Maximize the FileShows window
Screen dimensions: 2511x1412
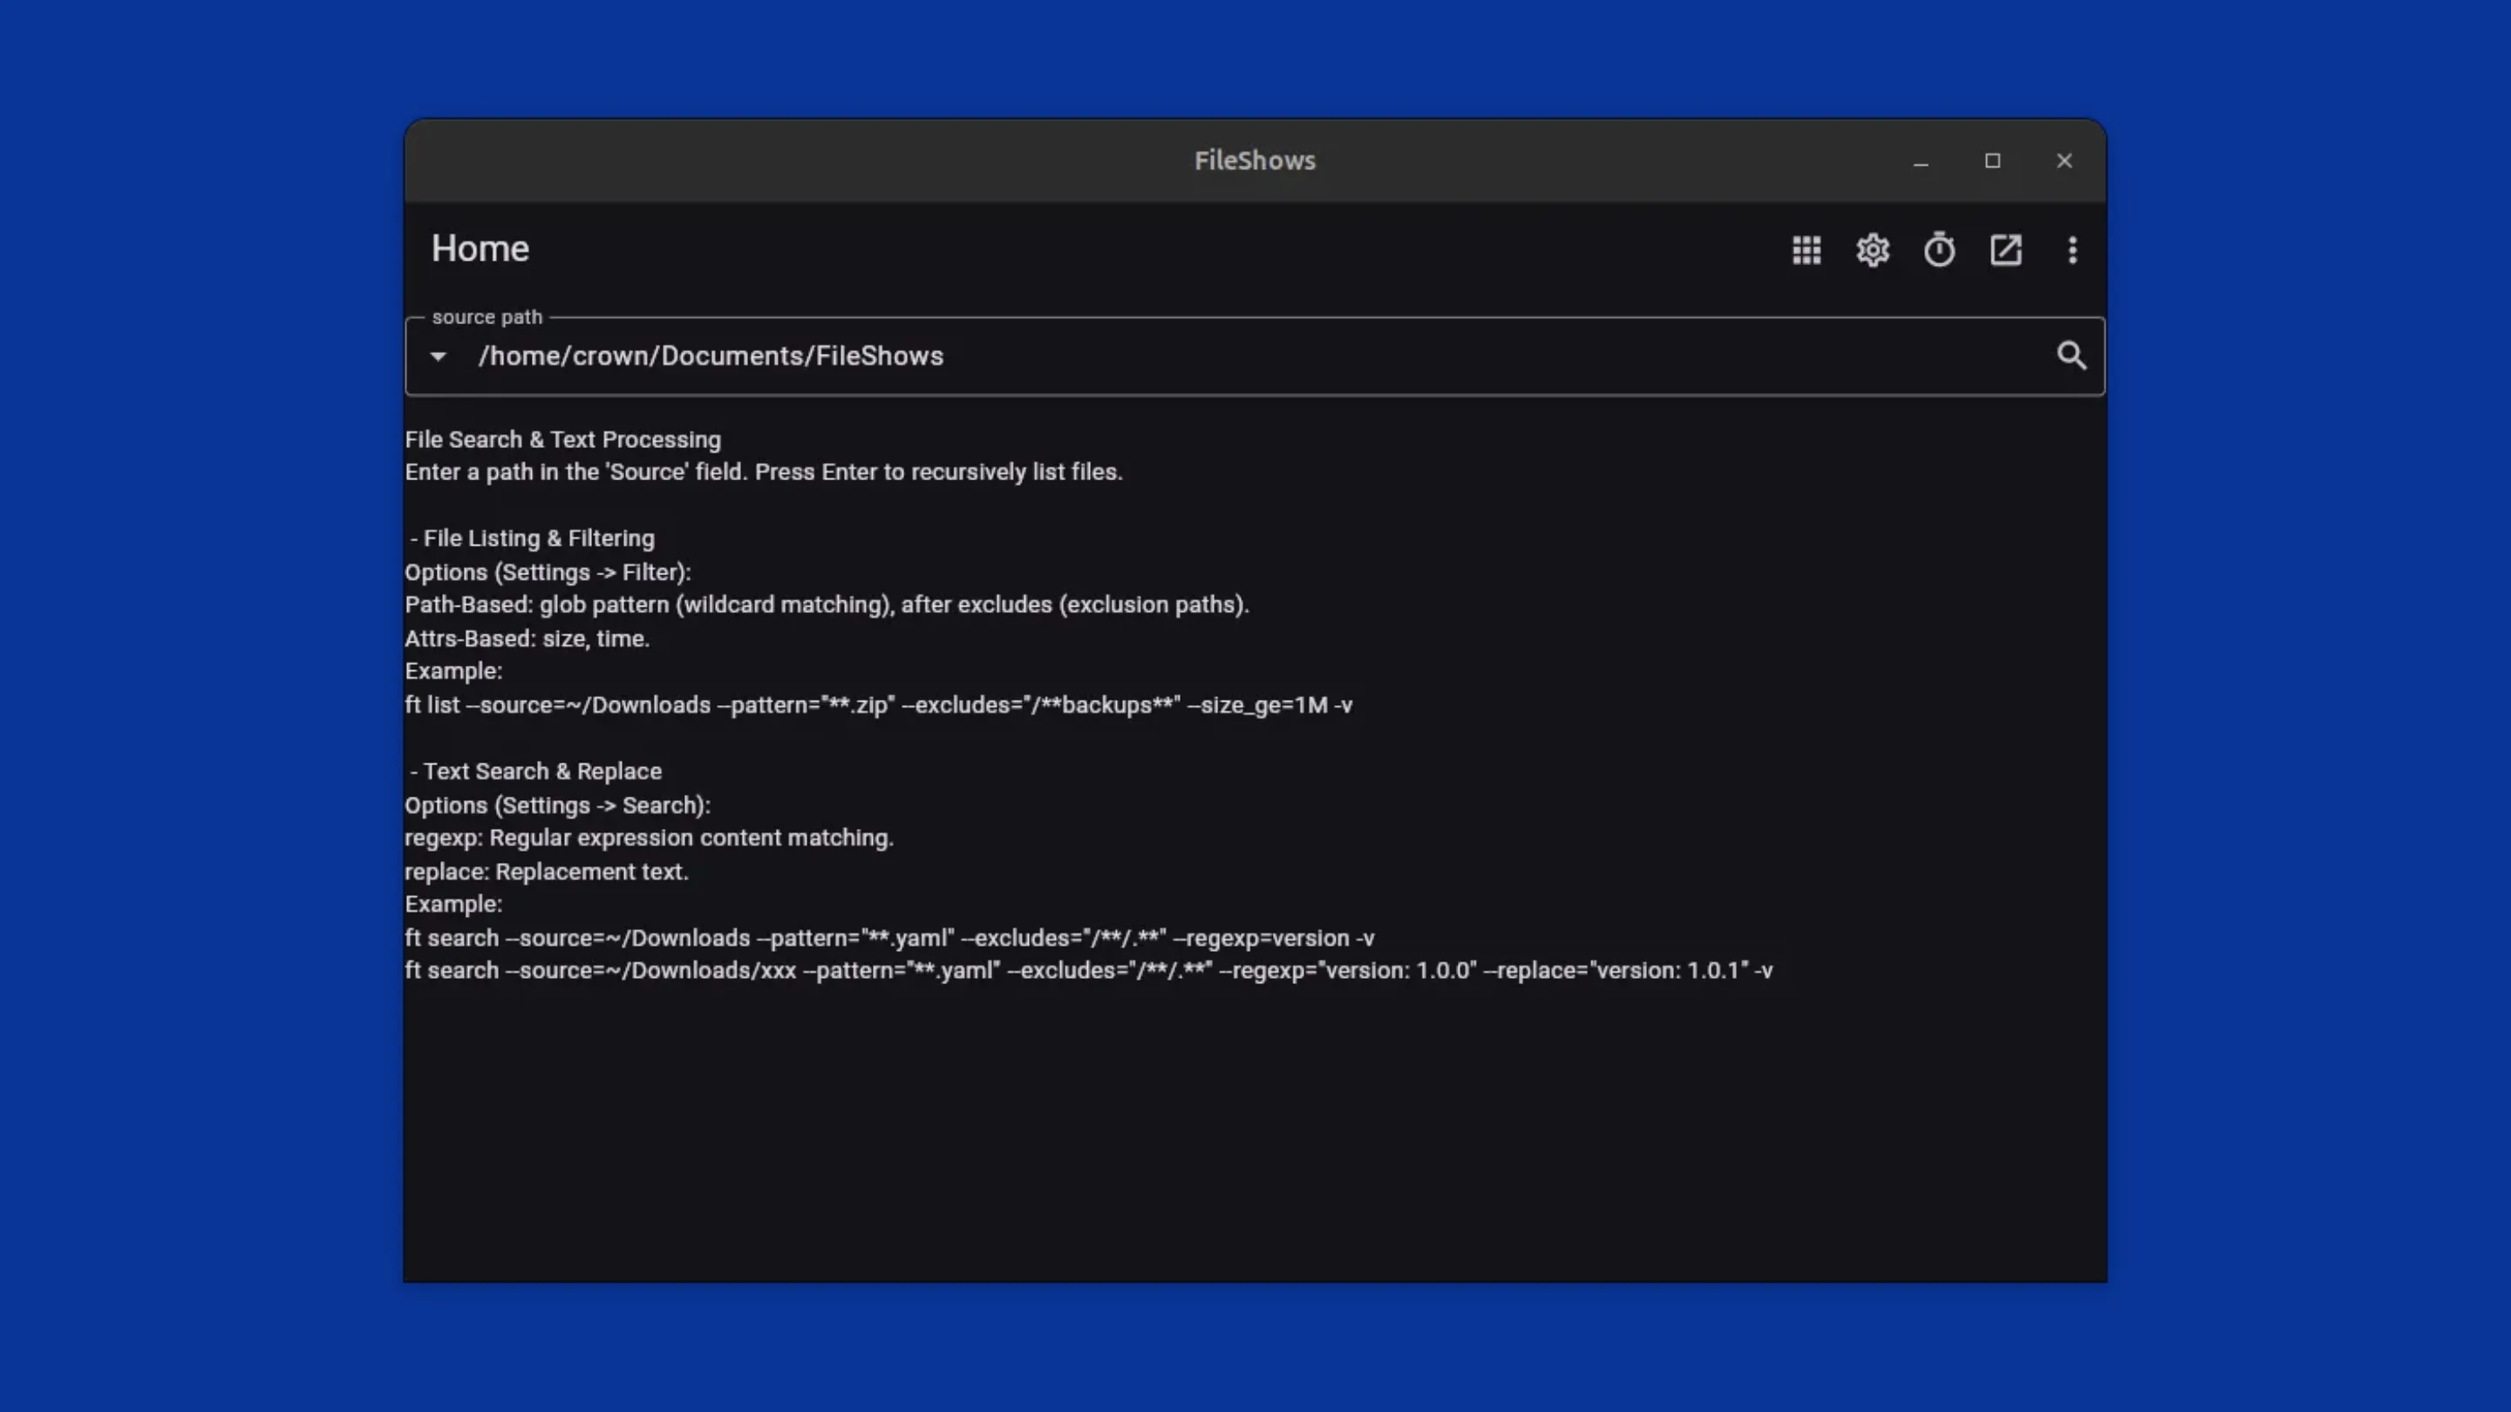(1991, 160)
